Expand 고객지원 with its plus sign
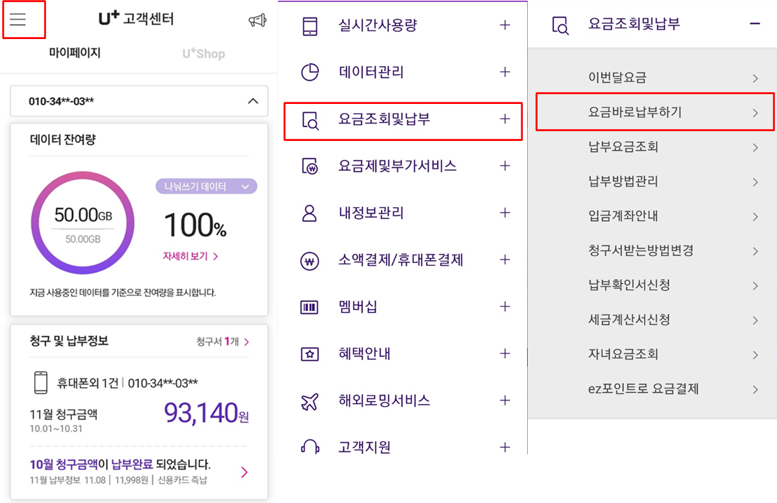 [505, 447]
